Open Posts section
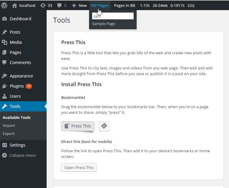The height and width of the screenshot is (188, 229). click(15, 32)
